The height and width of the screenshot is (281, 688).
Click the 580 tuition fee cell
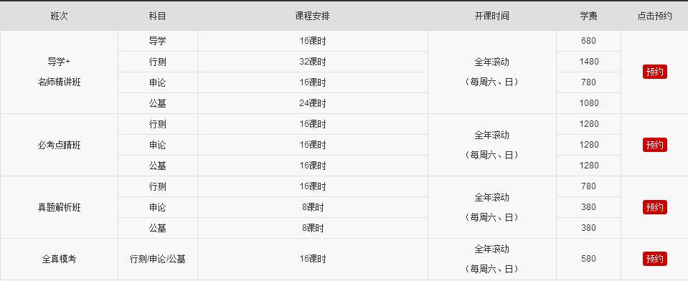coord(588,259)
